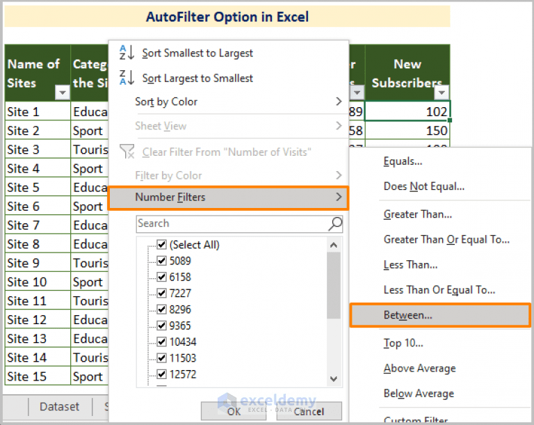Expand the Sheet View submenu arrow
The image size is (534, 425).
pos(338,126)
